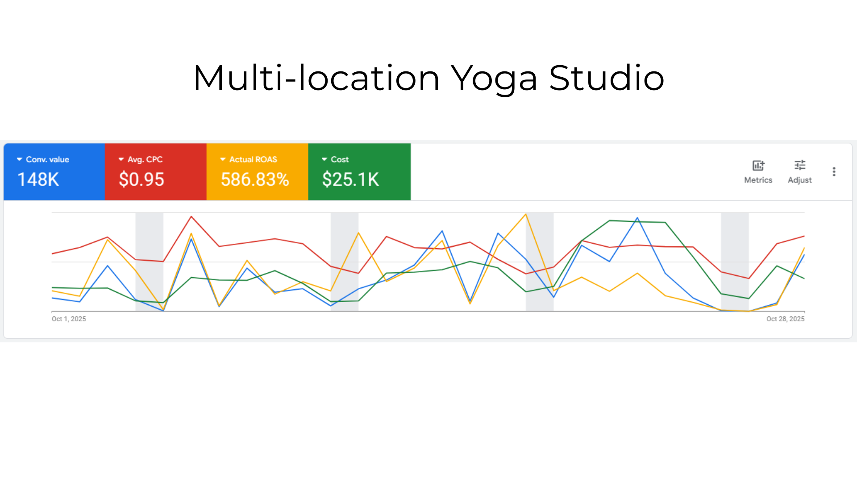857x482 pixels.
Task: Click the Oct 28, 2025 date label
Action: pyautogui.click(x=785, y=319)
